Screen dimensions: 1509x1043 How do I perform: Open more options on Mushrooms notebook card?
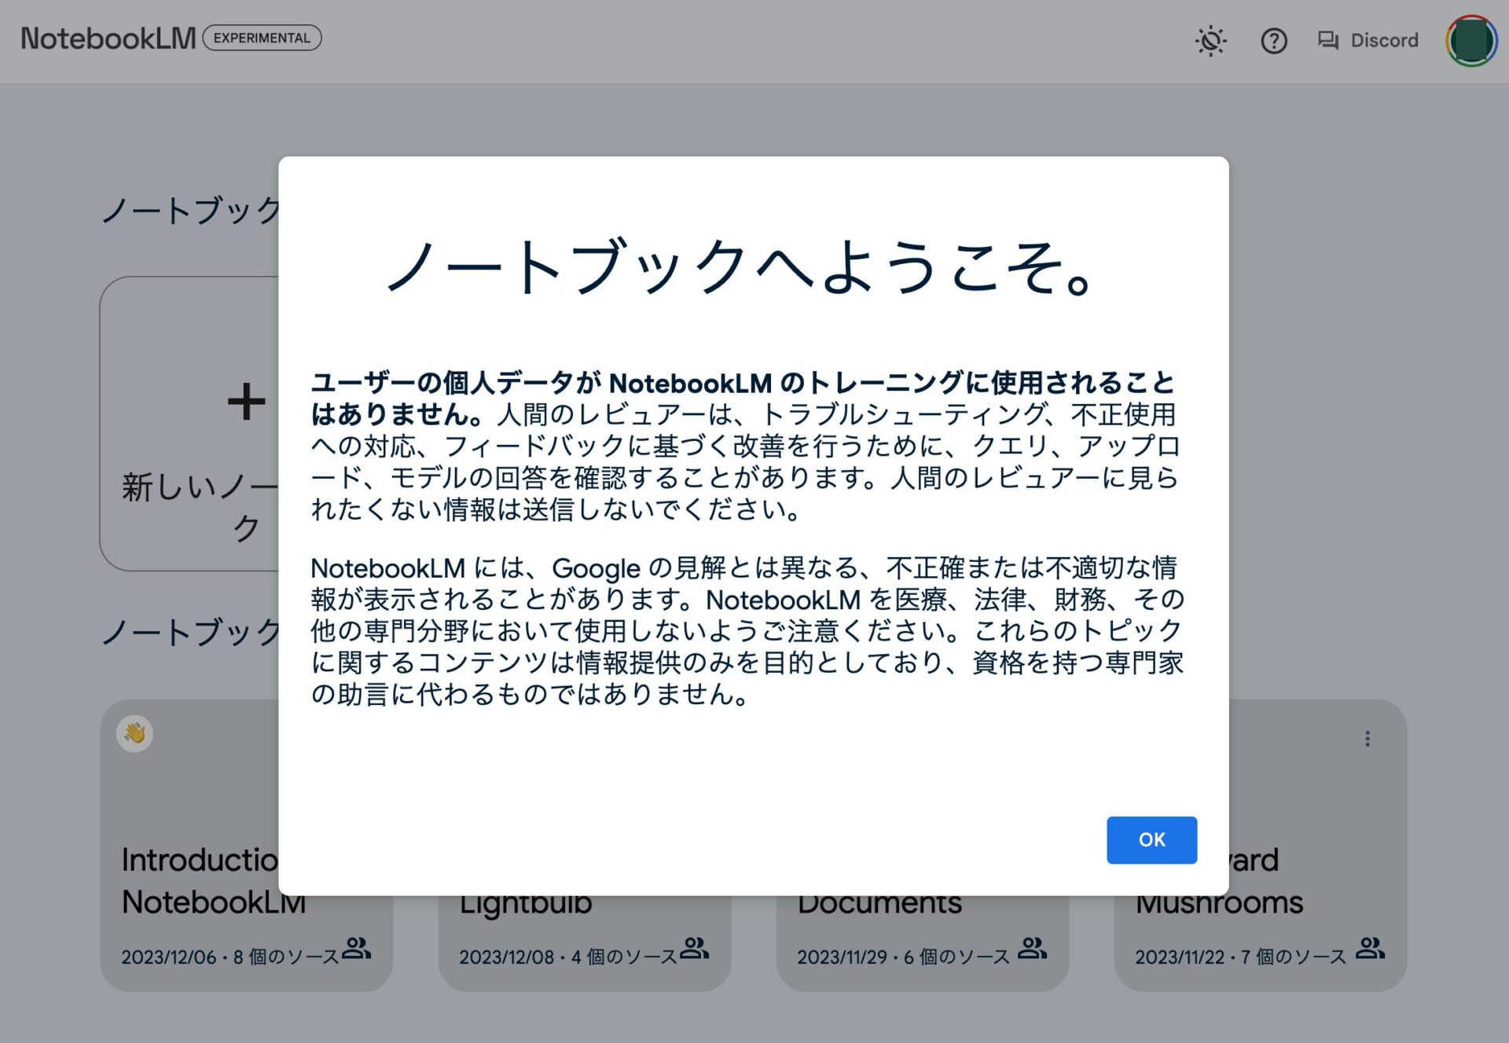(x=1367, y=739)
